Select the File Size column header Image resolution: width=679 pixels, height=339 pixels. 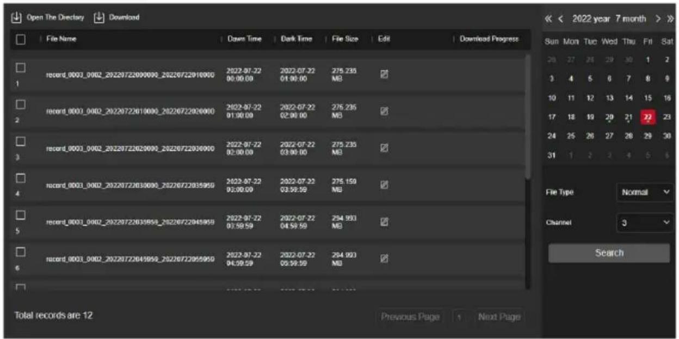[x=346, y=39]
